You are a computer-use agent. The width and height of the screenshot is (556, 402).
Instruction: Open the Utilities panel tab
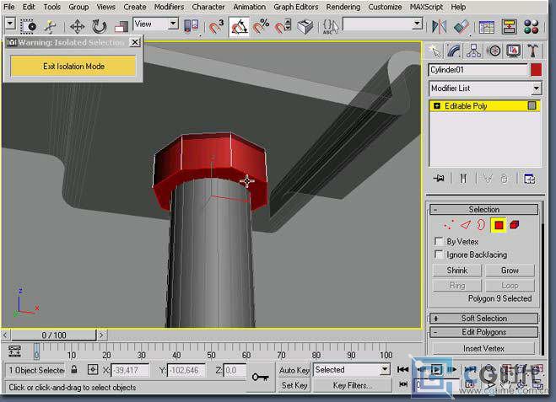click(x=532, y=51)
